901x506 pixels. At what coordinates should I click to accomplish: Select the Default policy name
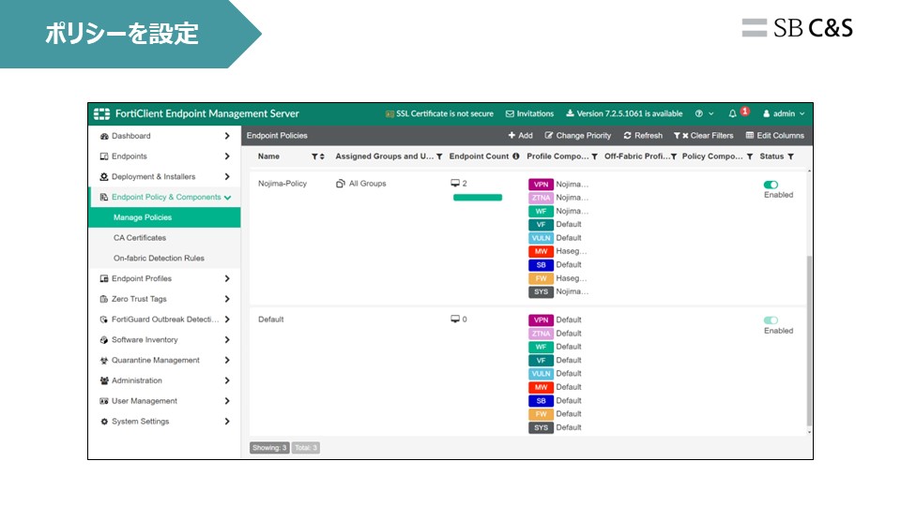click(x=270, y=319)
